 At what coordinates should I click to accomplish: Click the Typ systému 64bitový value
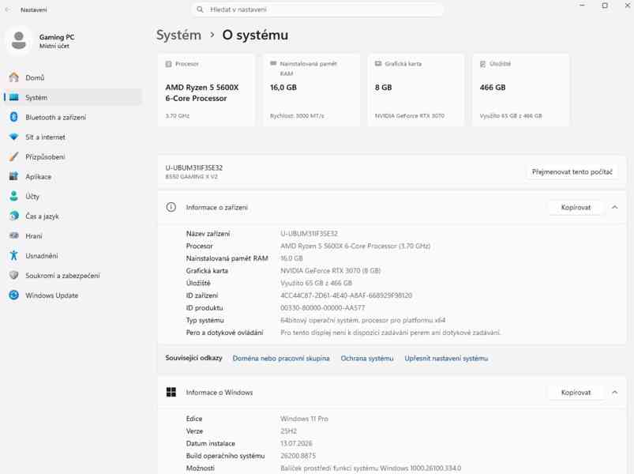click(x=362, y=320)
